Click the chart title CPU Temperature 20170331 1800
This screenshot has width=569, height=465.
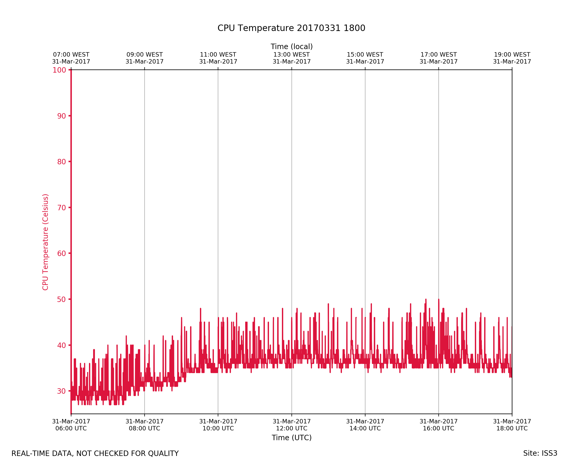pos(291,28)
